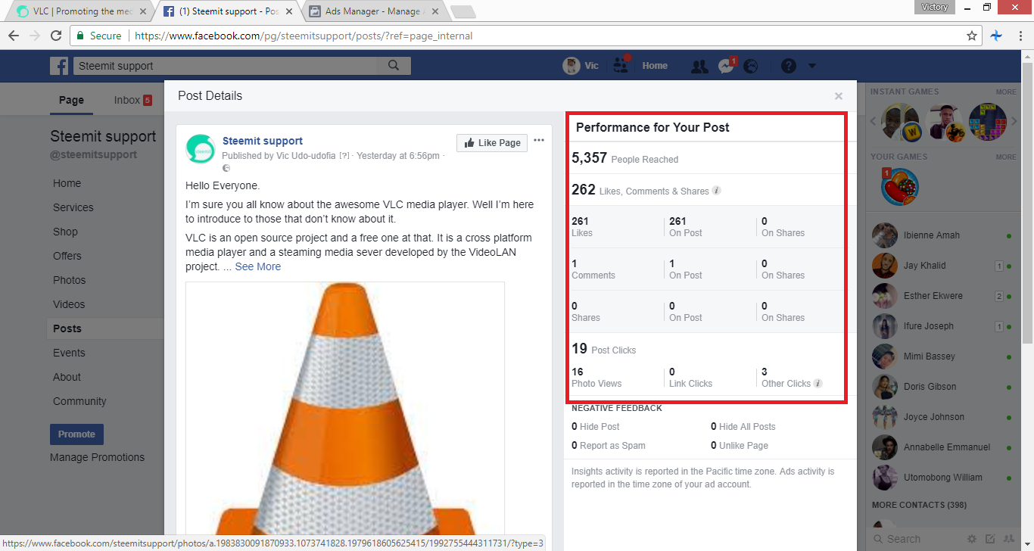This screenshot has width=1034, height=551.
Task: Click the audience globe icon under publisher name
Action: (226, 167)
